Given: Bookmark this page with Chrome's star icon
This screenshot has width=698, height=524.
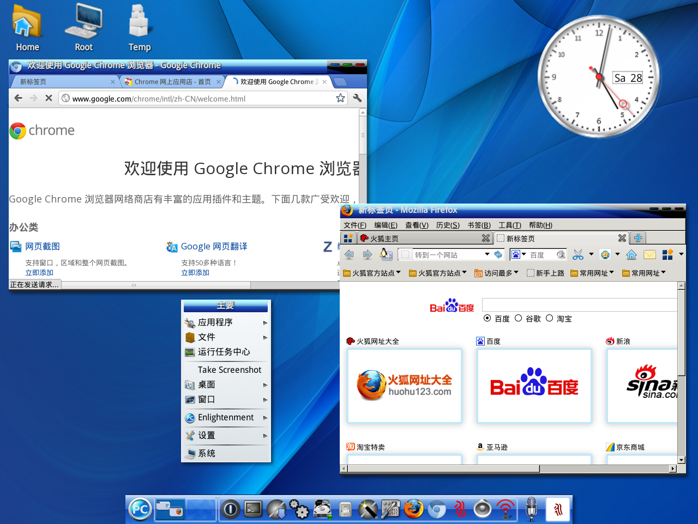Looking at the screenshot, I should (340, 98).
